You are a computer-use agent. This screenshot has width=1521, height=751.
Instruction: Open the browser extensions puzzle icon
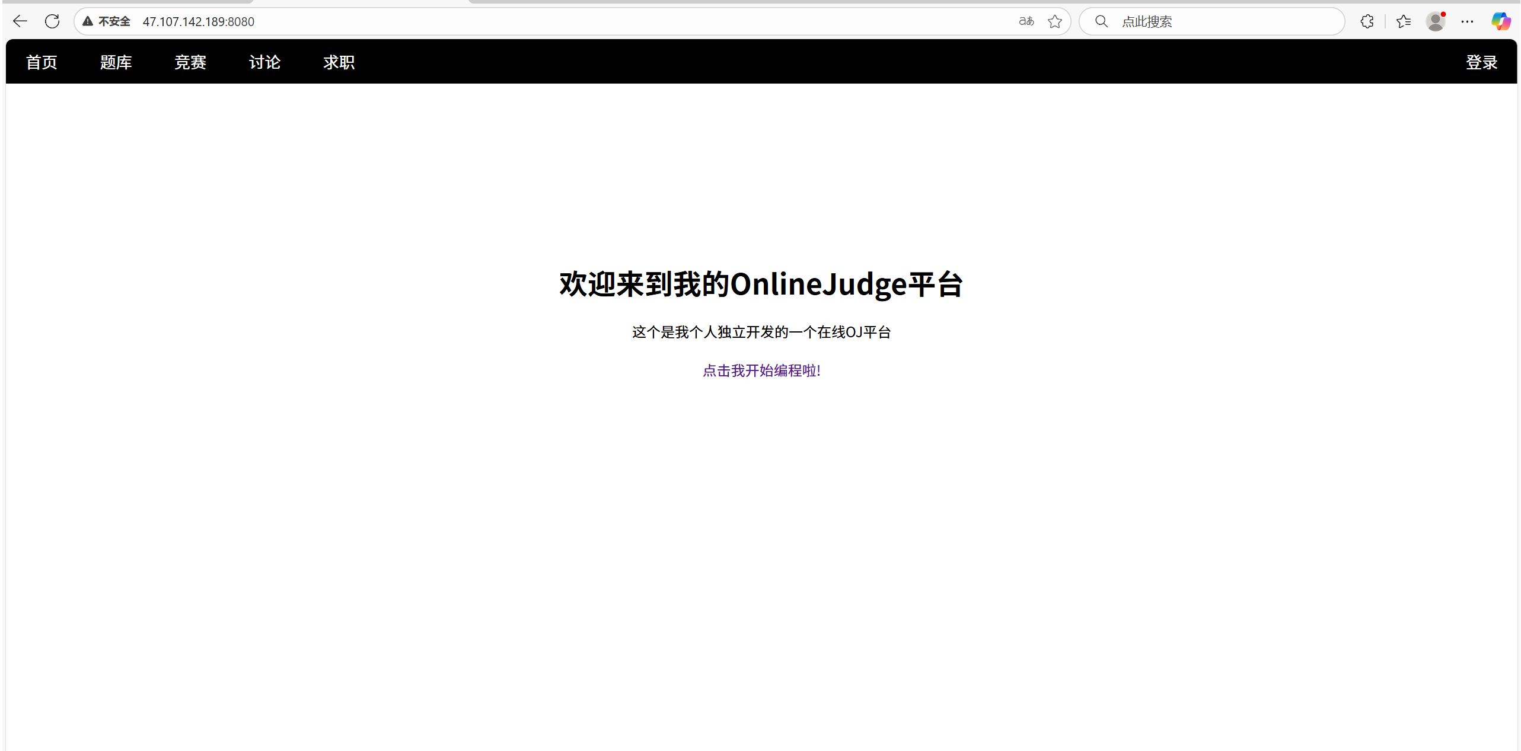point(1367,21)
